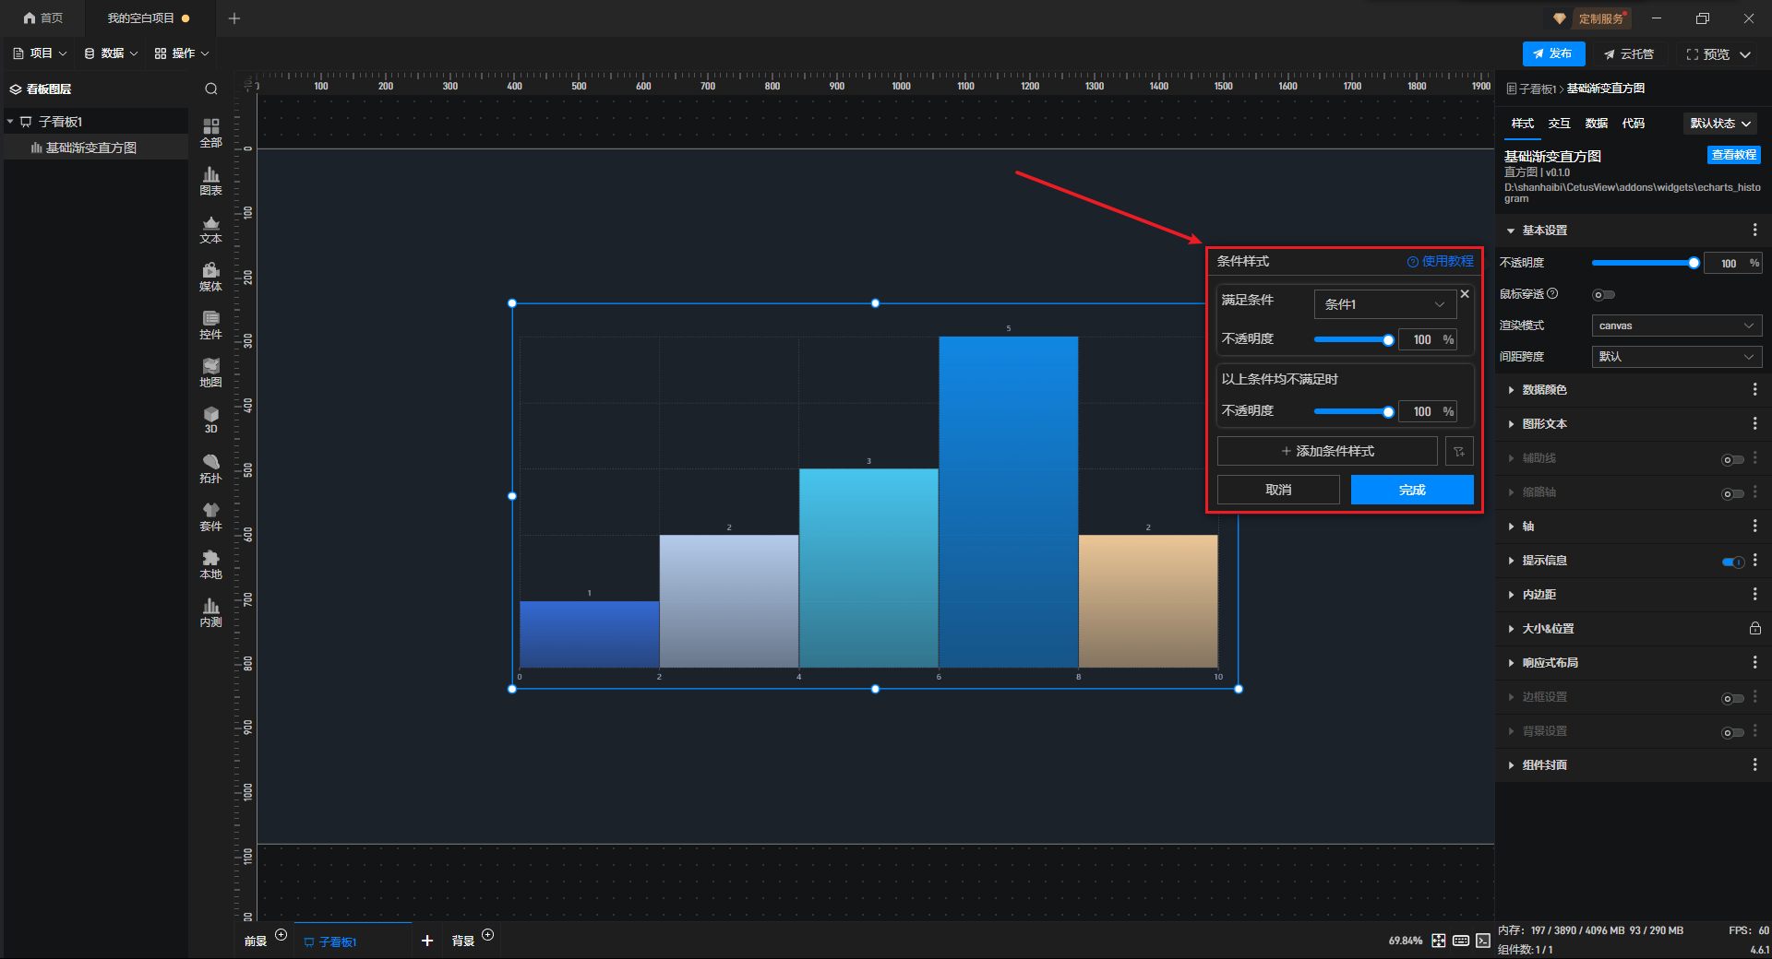Viewport: 1772px width, 959px height.
Task: Click the condition filter icon beside 添加条件样式
Action: (1459, 451)
